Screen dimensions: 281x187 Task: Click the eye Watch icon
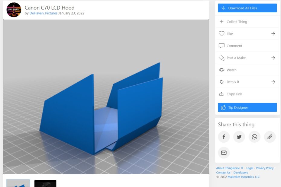tap(221, 70)
